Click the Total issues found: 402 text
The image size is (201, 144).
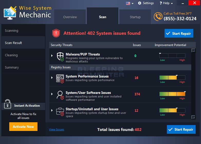tap(119, 130)
